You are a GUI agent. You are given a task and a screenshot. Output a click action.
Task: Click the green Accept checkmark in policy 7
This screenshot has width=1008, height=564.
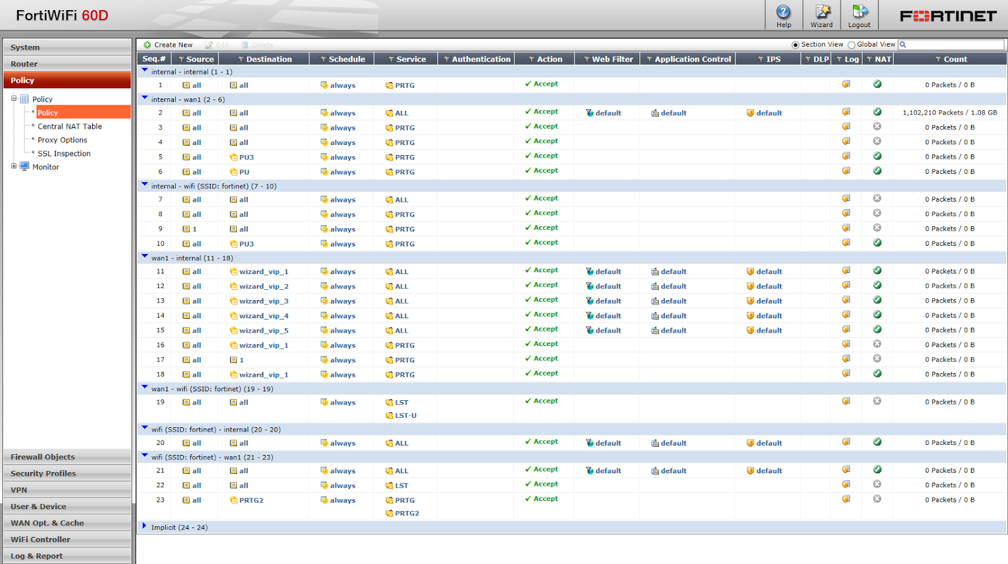pyautogui.click(x=528, y=199)
